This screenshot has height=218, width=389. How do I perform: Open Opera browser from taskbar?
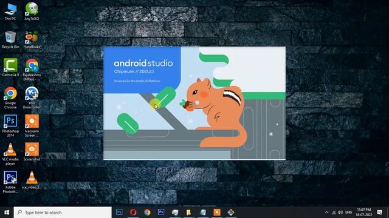click(133, 212)
